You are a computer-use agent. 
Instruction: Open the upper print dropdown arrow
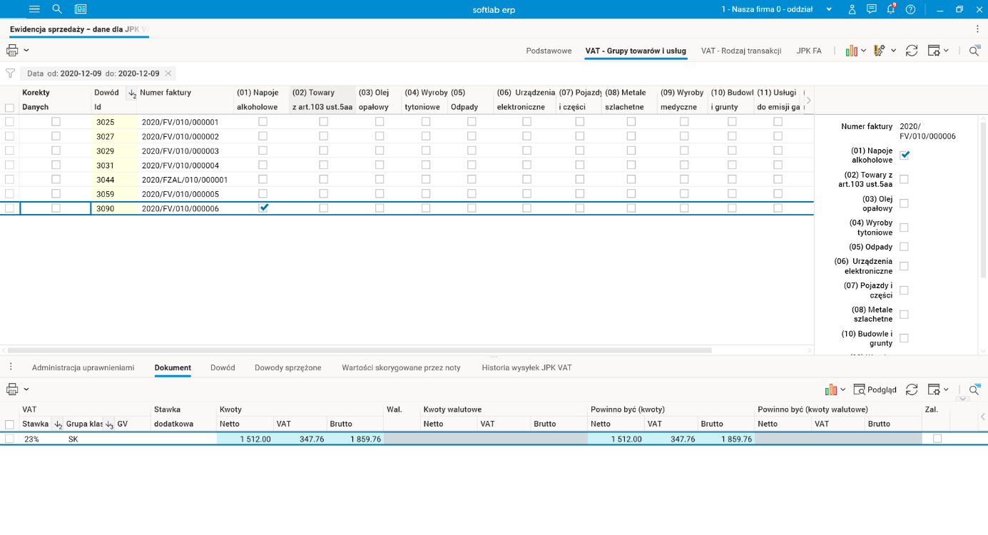(x=26, y=51)
